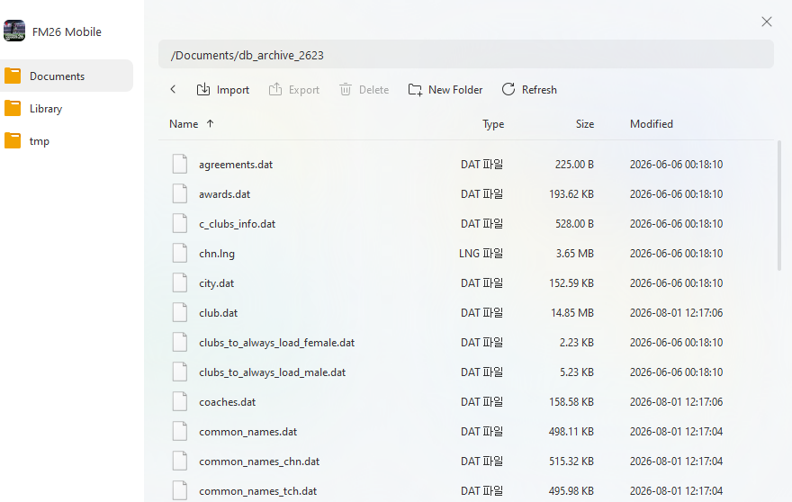
Task: Sort by the Modified column header
Action: coord(651,124)
